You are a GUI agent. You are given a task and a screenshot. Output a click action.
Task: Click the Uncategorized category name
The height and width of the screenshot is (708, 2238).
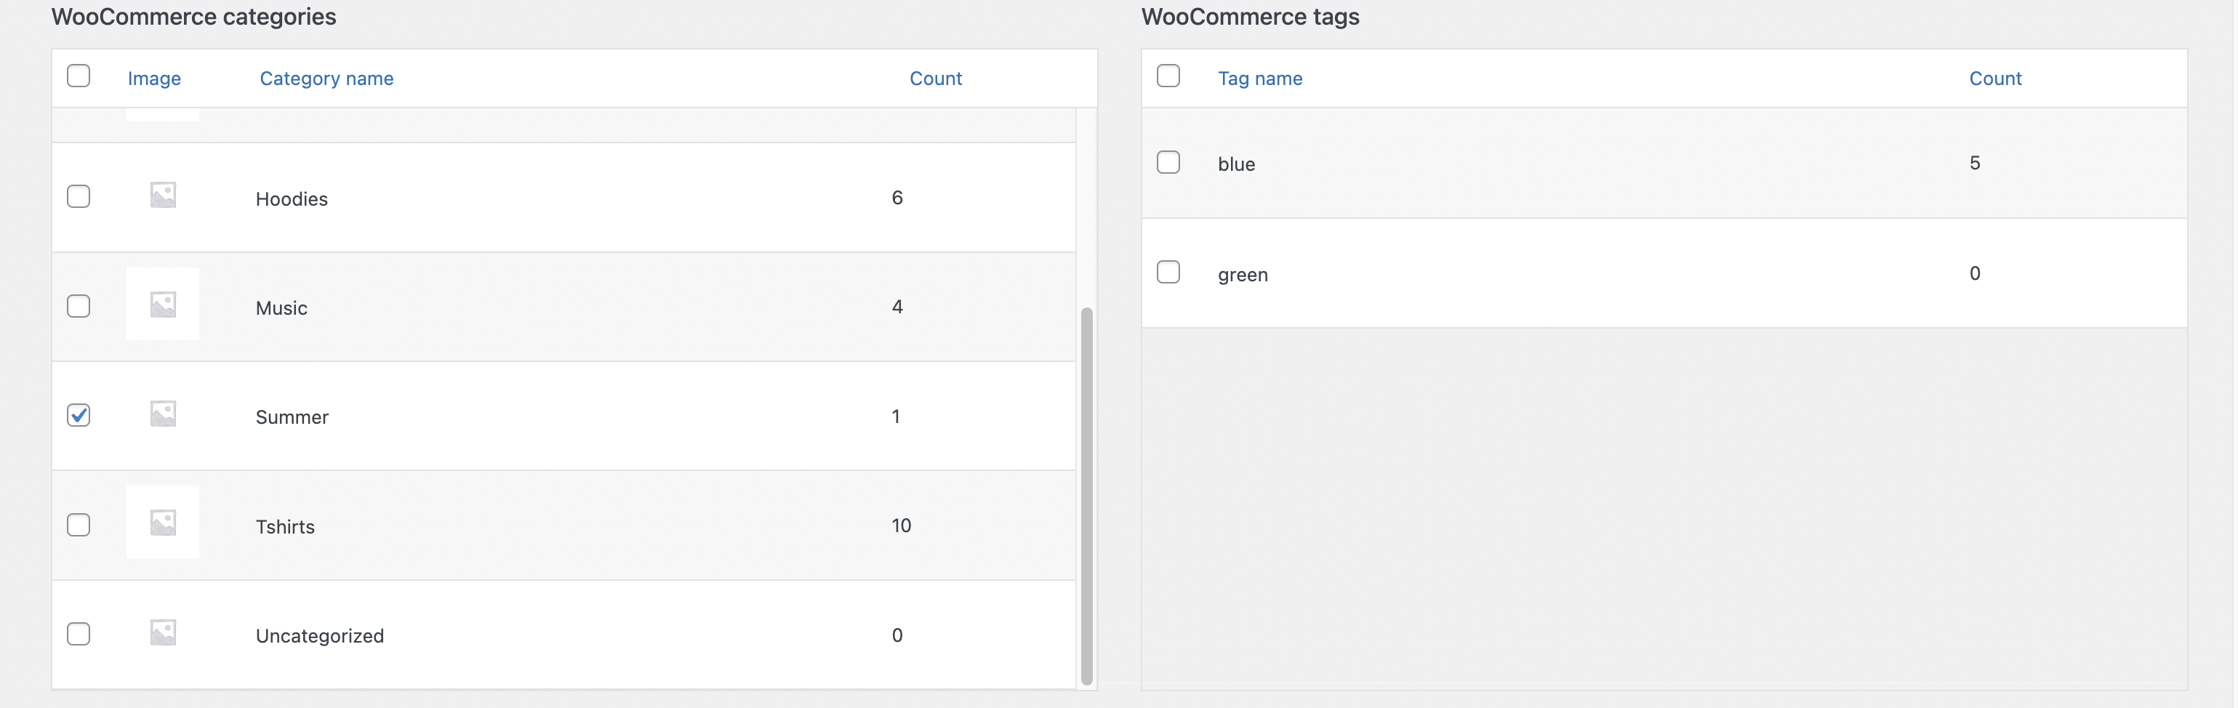pyautogui.click(x=320, y=636)
